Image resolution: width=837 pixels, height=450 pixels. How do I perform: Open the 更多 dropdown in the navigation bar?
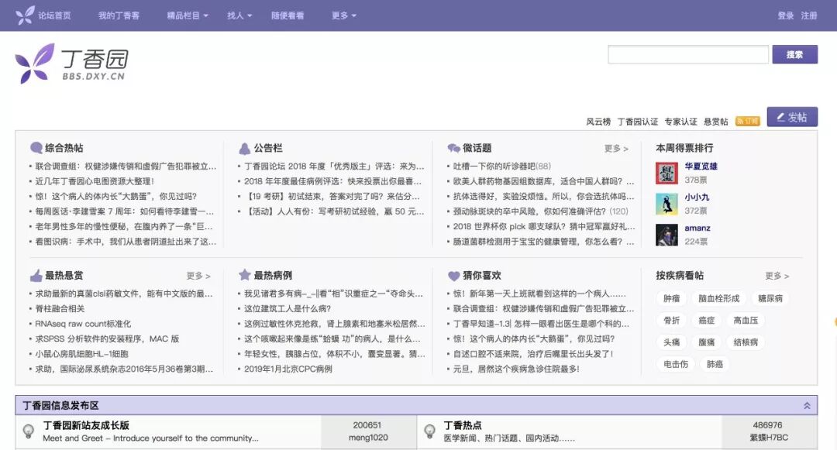[344, 15]
